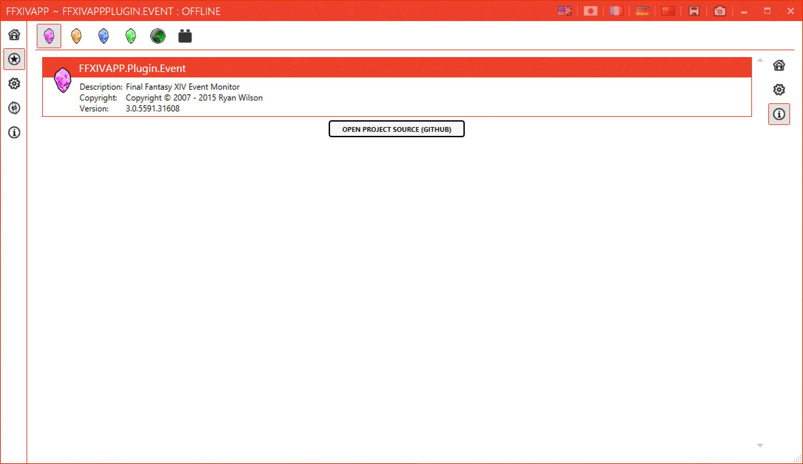Open the Home view in left sidebar
Image resolution: width=803 pixels, height=464 pixels.
pyautogui.click(x=14, y=35)
